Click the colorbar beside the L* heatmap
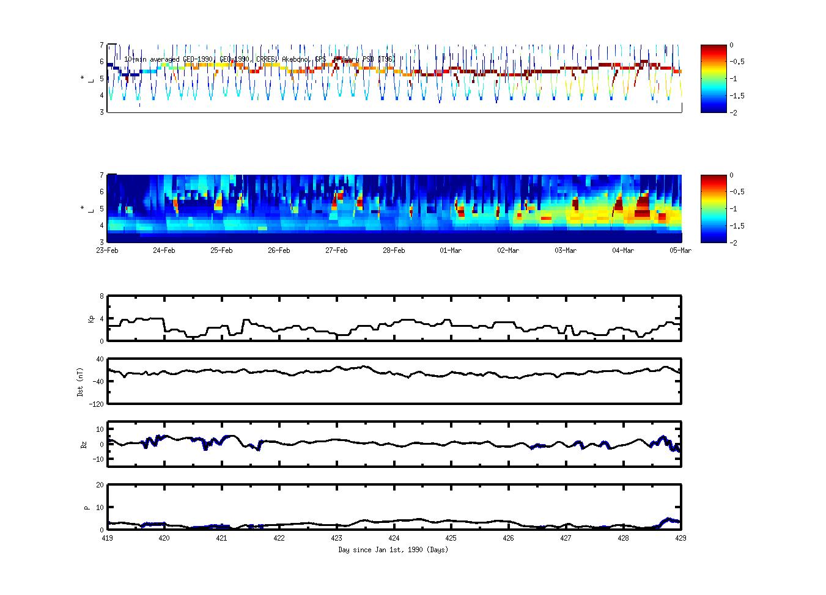 point(714,208)
